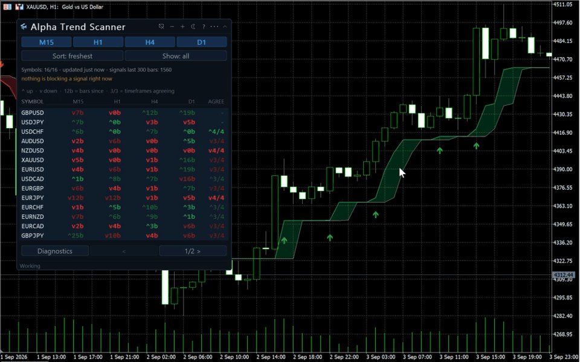Image resolution: width=580 pixels, height=362 pixels.
Task: Click the 3 Sep 11:00 time axis label
Action: click(x=454, y=357)
